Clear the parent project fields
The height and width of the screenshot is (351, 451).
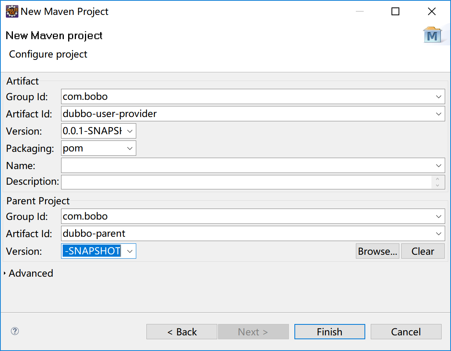tap(423, 251)
